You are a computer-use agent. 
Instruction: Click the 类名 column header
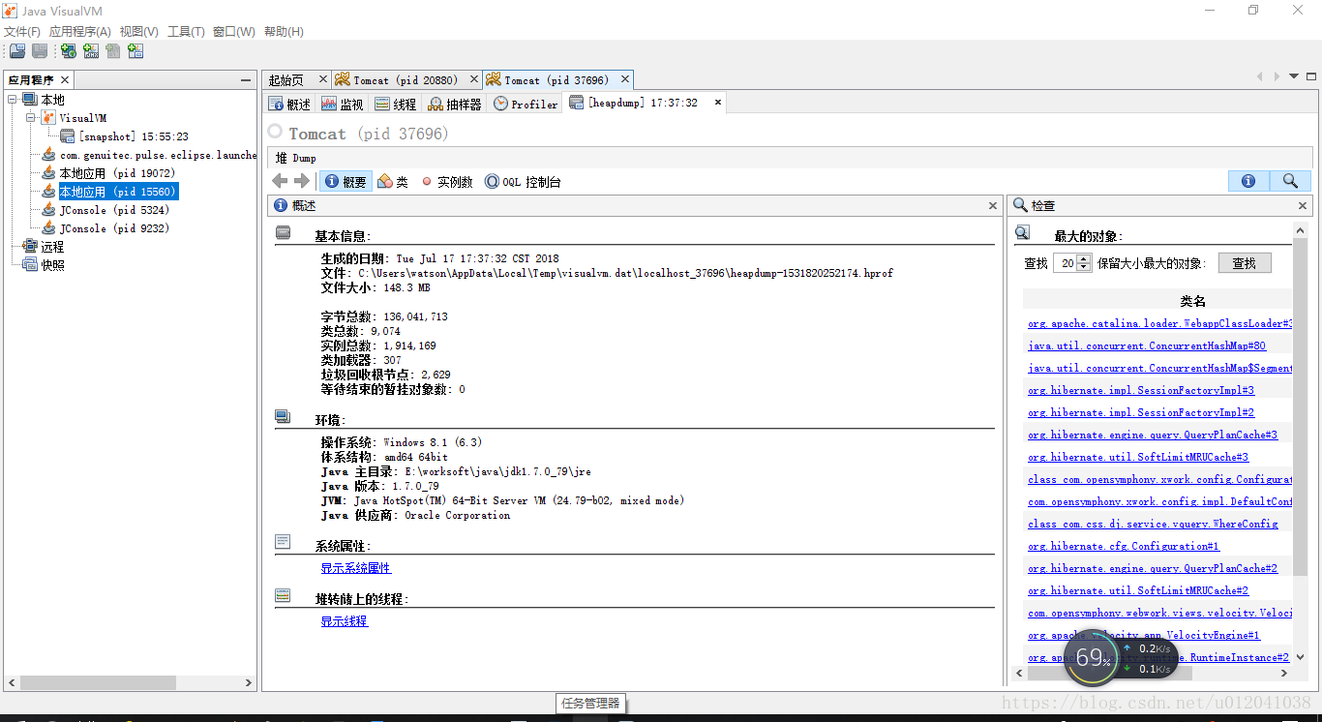pyautogui.click(x=1157, y=301)
